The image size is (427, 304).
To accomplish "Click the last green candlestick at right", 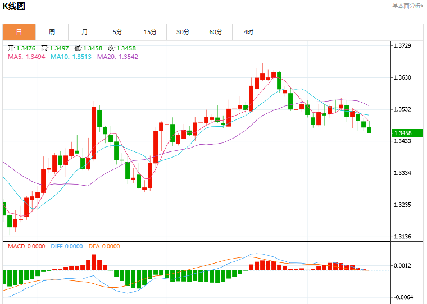I will click(x=369, y=130).
